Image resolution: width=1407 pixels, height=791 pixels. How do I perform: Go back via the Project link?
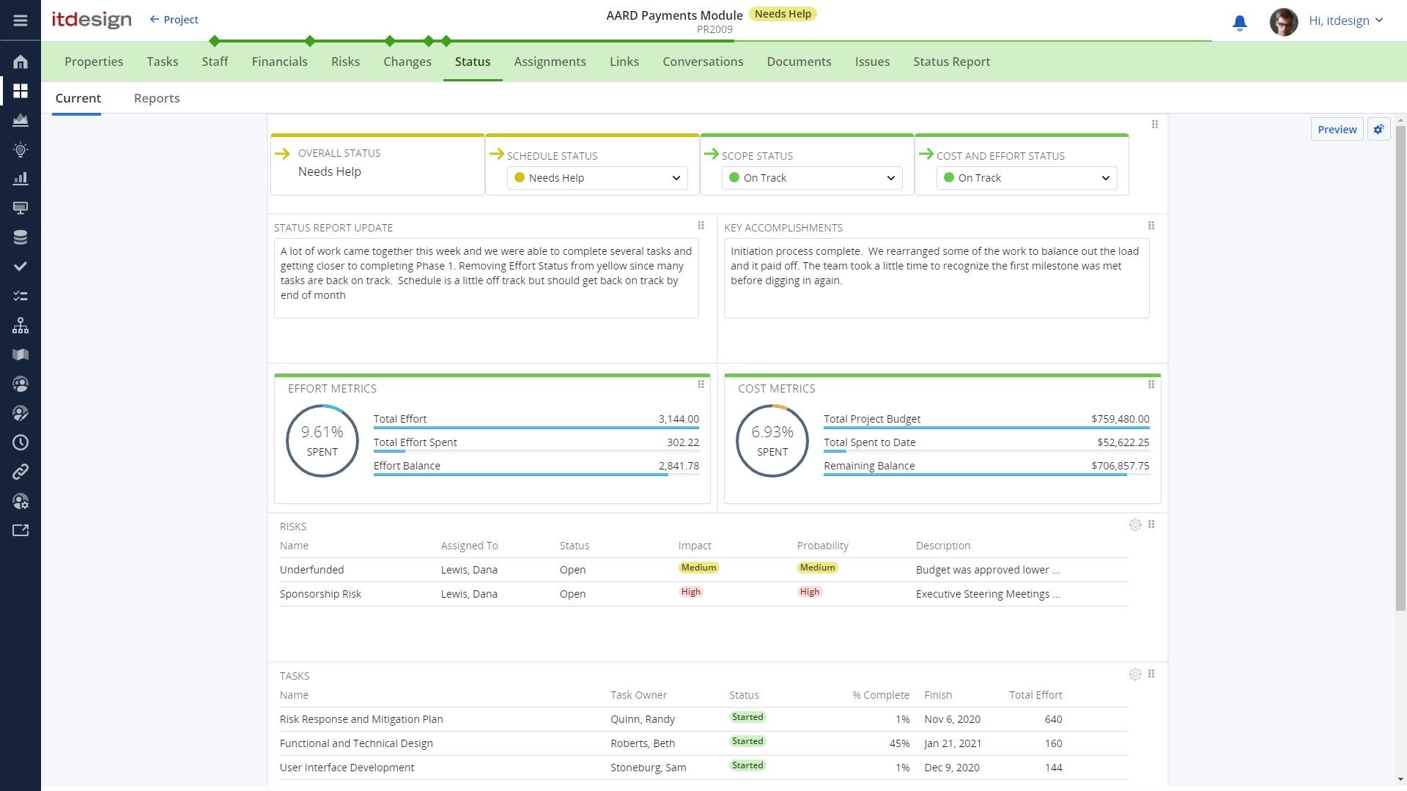click(x=174, y=20)
